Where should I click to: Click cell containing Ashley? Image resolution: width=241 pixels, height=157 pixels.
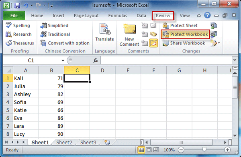(26, 94)
